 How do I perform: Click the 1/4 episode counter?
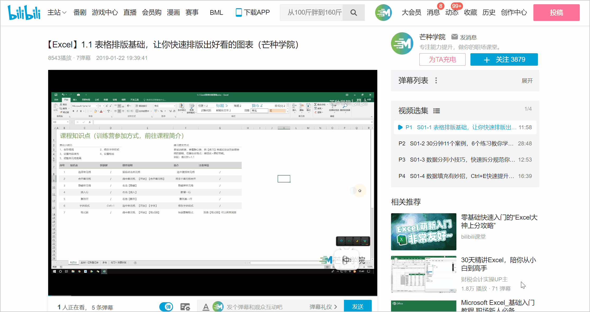[x=528, y=109]
